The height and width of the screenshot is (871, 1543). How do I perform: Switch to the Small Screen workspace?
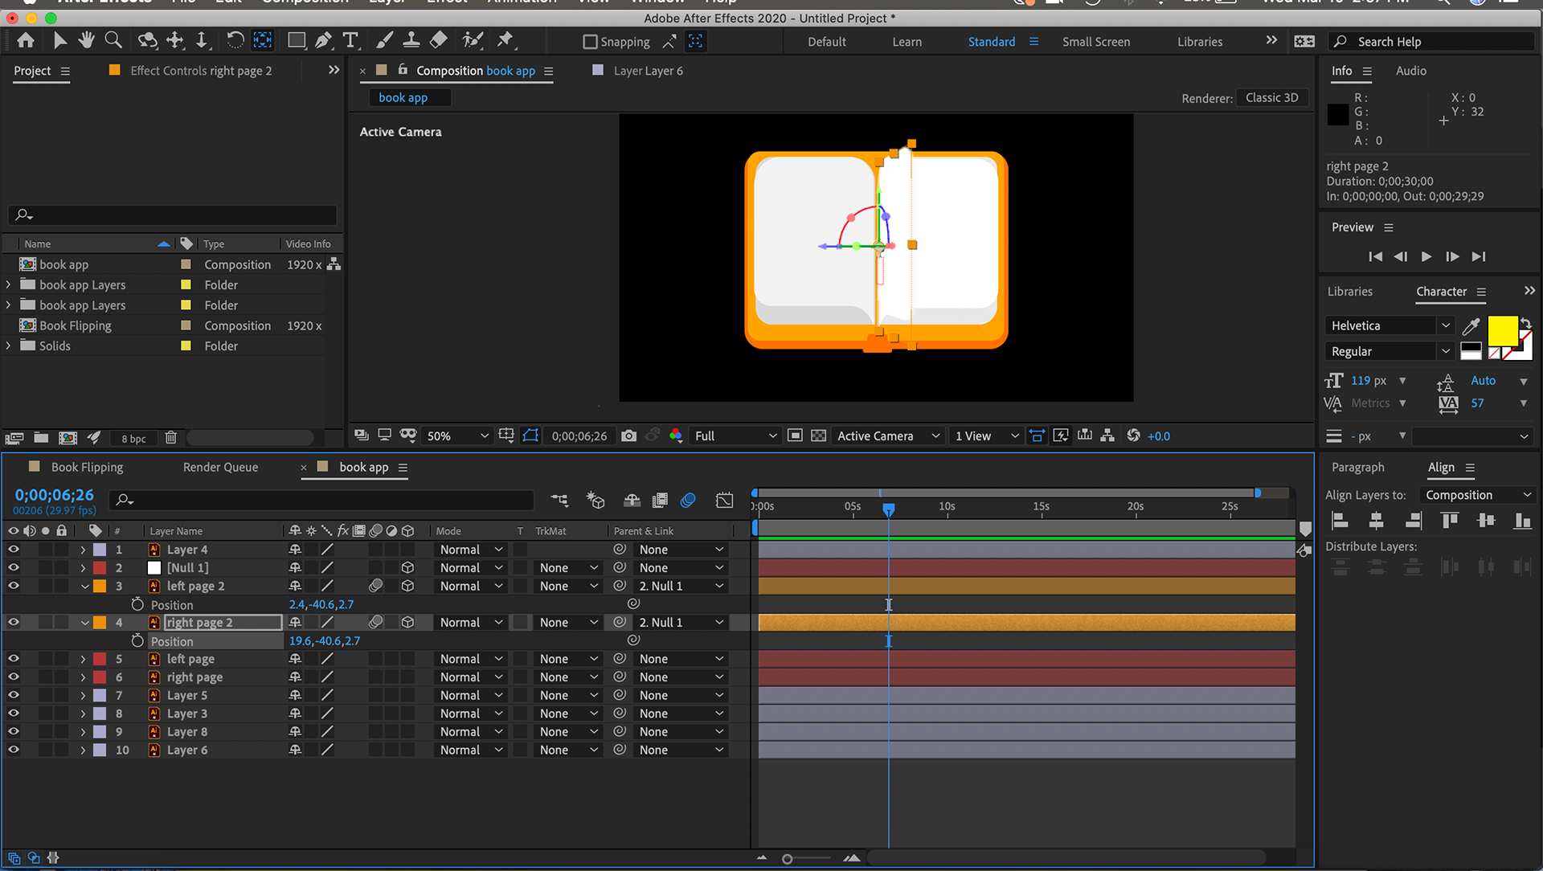point(1095,42)
